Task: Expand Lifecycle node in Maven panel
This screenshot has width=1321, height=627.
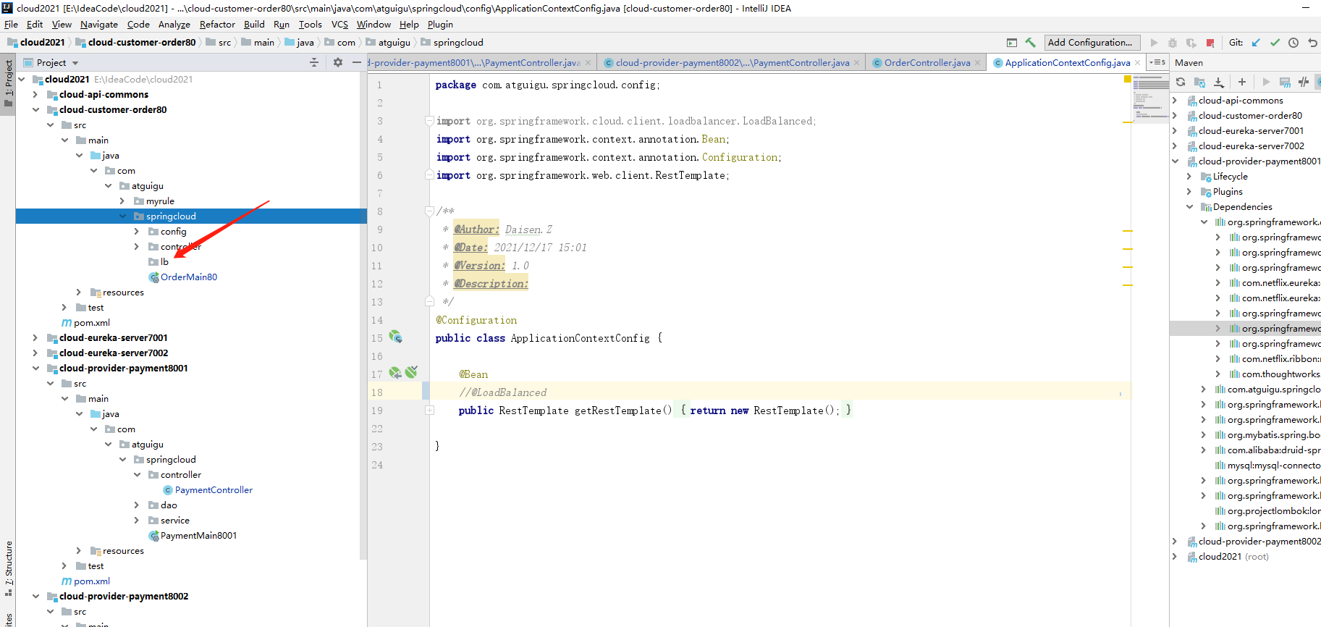Action: (1189, 177)
